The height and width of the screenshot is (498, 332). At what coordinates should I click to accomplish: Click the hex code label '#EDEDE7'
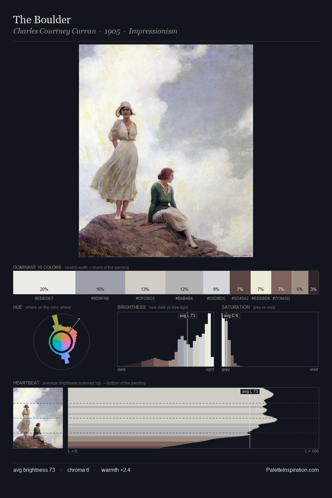(x=44, y=298)
